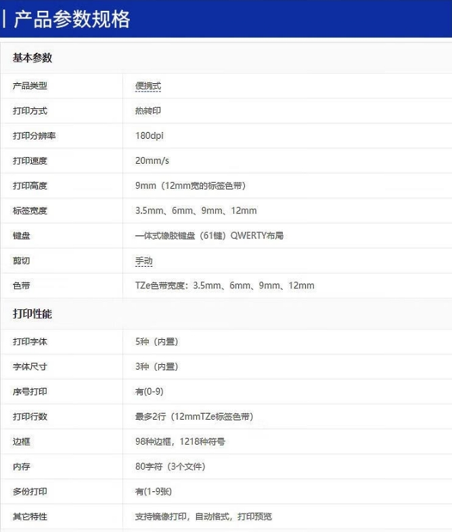452x532 pixels.
Task: Select the 标签宽度 label
Action: coord(30,210)
